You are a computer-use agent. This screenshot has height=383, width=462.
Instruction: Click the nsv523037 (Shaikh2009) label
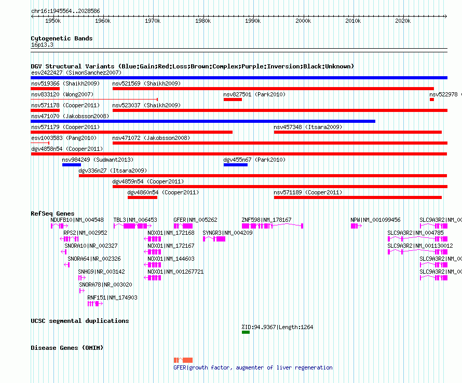click(146, 105)
